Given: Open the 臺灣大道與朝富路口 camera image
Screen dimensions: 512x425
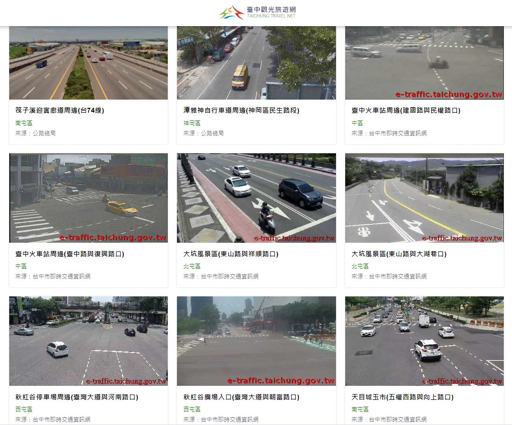Looking at the screenshot, I should pyautogui.click(x=256, y=341).
